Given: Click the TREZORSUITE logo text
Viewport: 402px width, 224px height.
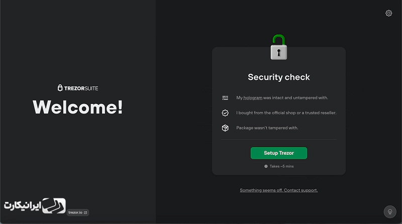Looking at the screenshot, I should click(81, 88).
